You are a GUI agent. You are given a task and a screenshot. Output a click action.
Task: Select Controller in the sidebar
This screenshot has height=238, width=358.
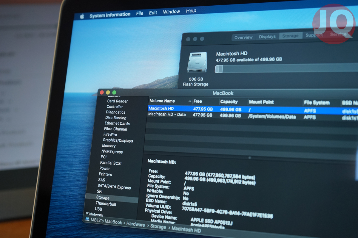[115, 107]
